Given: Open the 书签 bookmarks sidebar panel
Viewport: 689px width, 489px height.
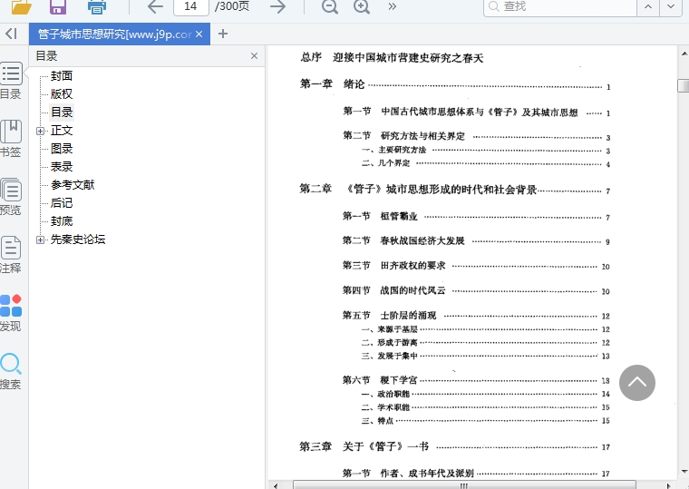Looking at the screenshot, I should click(x=11, y=139).
